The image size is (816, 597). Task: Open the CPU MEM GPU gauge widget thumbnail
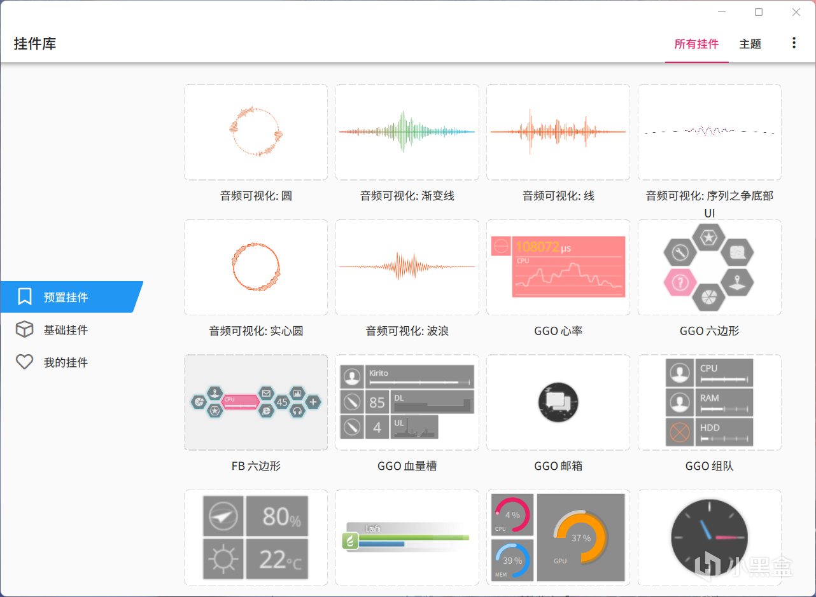click(558, 537)
